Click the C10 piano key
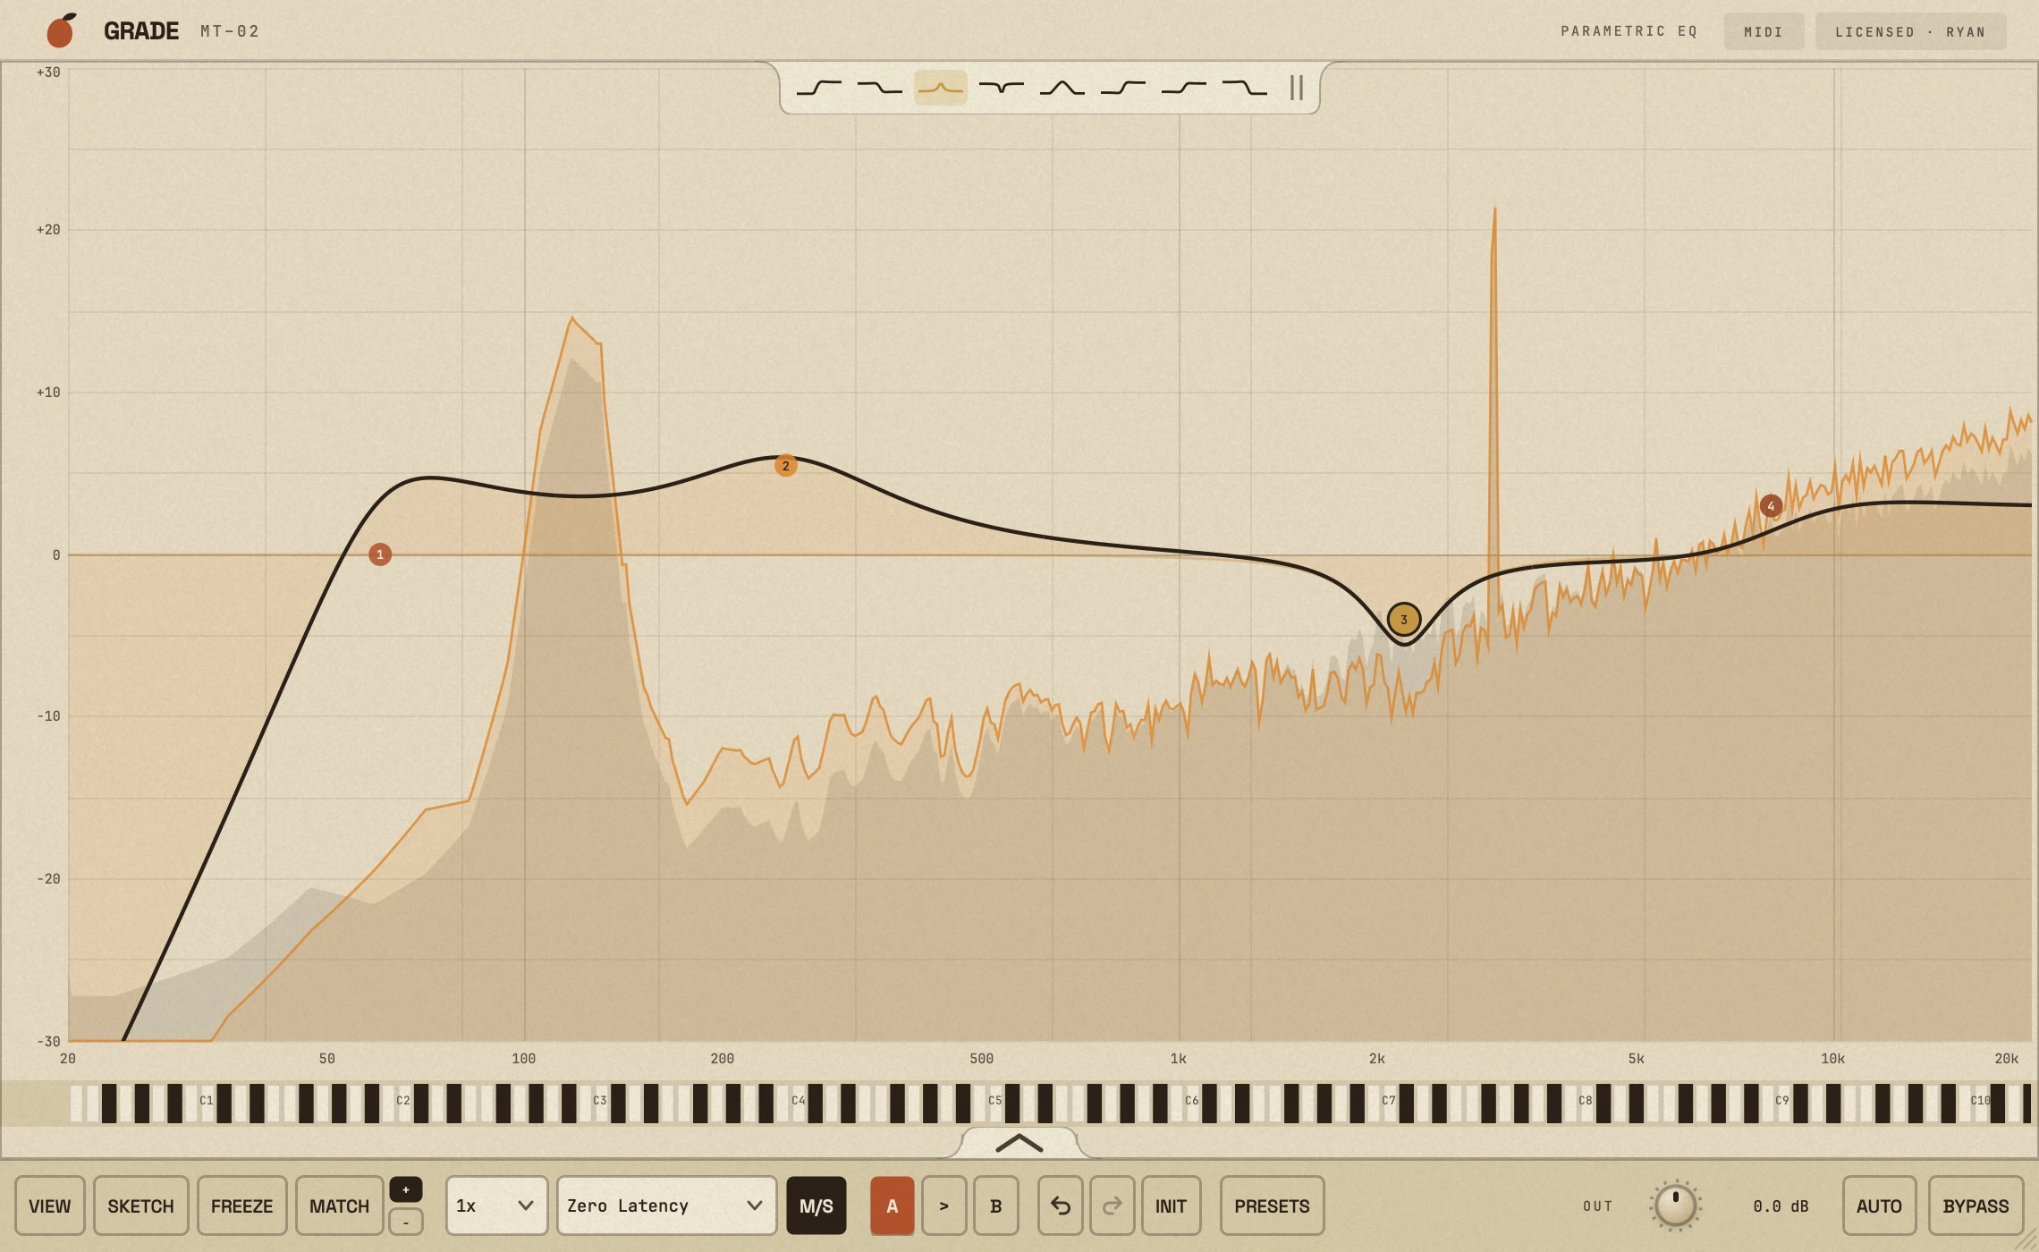This screenshot has width=2039, height=1252. click(x=1981, y=1104)
